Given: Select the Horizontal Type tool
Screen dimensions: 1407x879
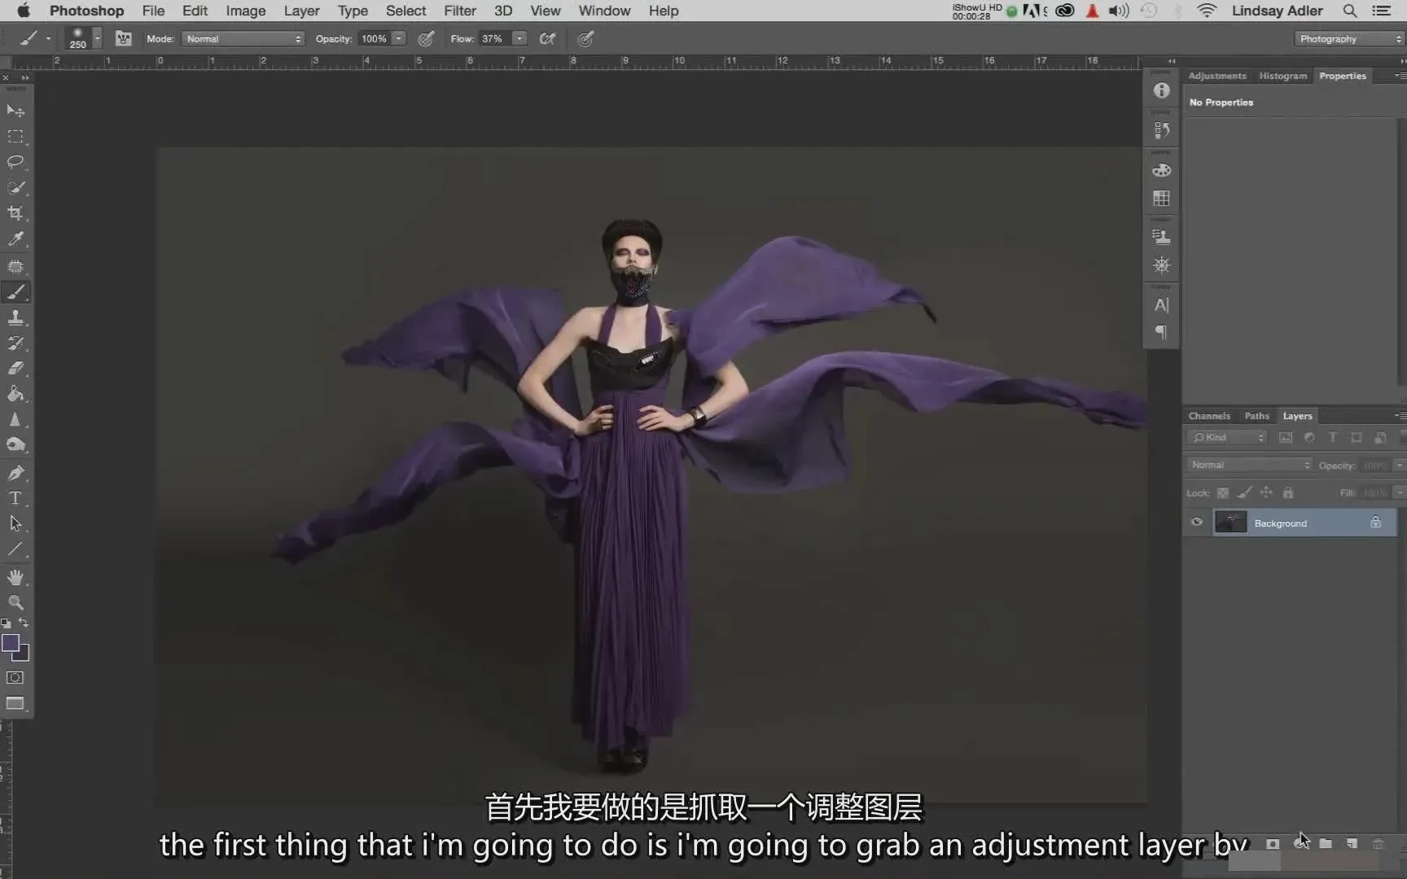Looking at the screenshot, I should pyautogui.click(x=15, y=498).
